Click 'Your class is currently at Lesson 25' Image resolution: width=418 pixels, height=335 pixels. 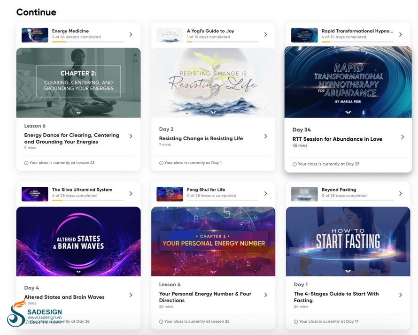point(197,322)
